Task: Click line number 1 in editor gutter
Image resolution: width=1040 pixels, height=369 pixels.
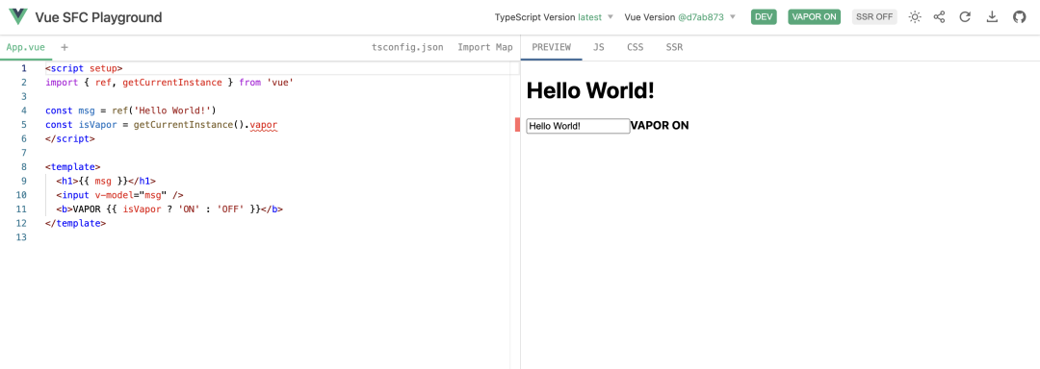Action: pos(24,68)
